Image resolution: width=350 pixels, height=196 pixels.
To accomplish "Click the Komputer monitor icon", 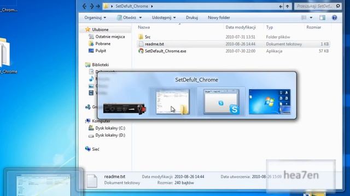I will coord(87,121).
